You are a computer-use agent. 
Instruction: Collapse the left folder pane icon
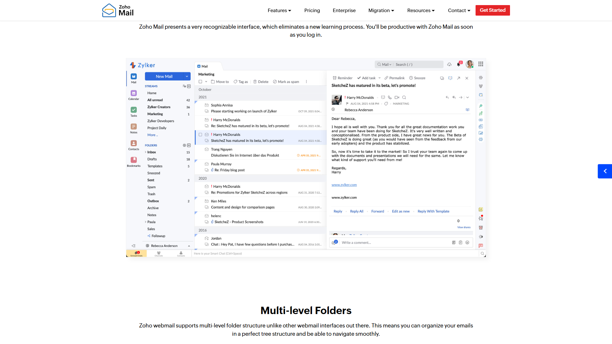pyautogui.click(x=134, y=246)
